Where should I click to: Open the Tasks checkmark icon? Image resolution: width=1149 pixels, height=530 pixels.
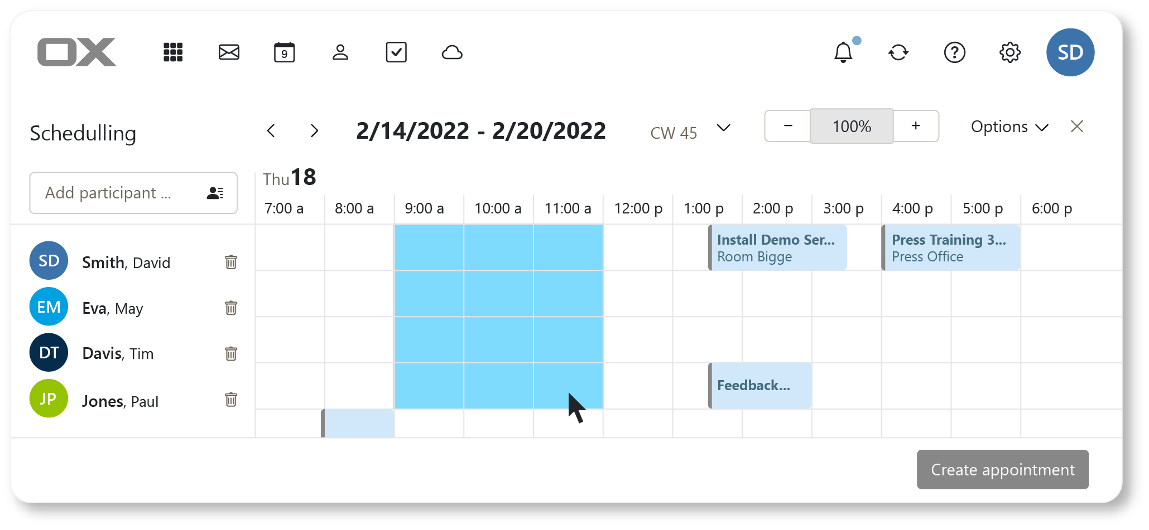coord(396,52)
